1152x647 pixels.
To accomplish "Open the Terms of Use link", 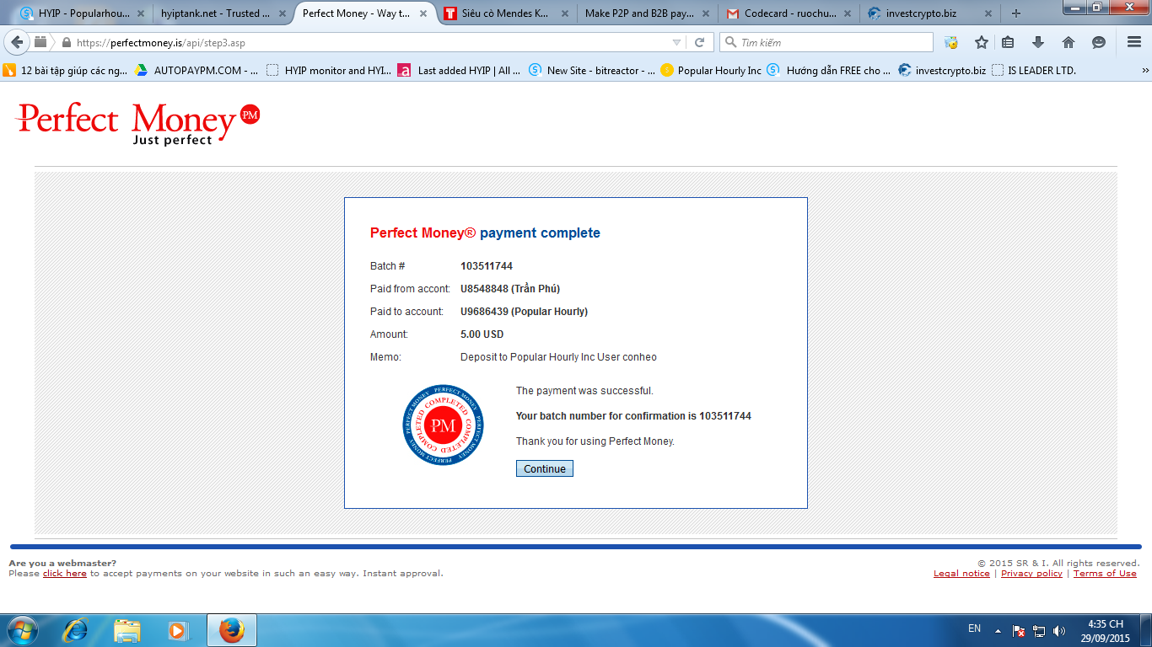I will point(1105,574).
